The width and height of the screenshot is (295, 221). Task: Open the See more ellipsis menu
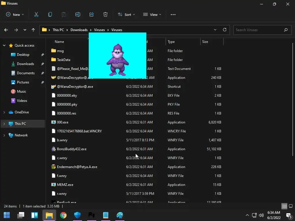tap(173, 14)
